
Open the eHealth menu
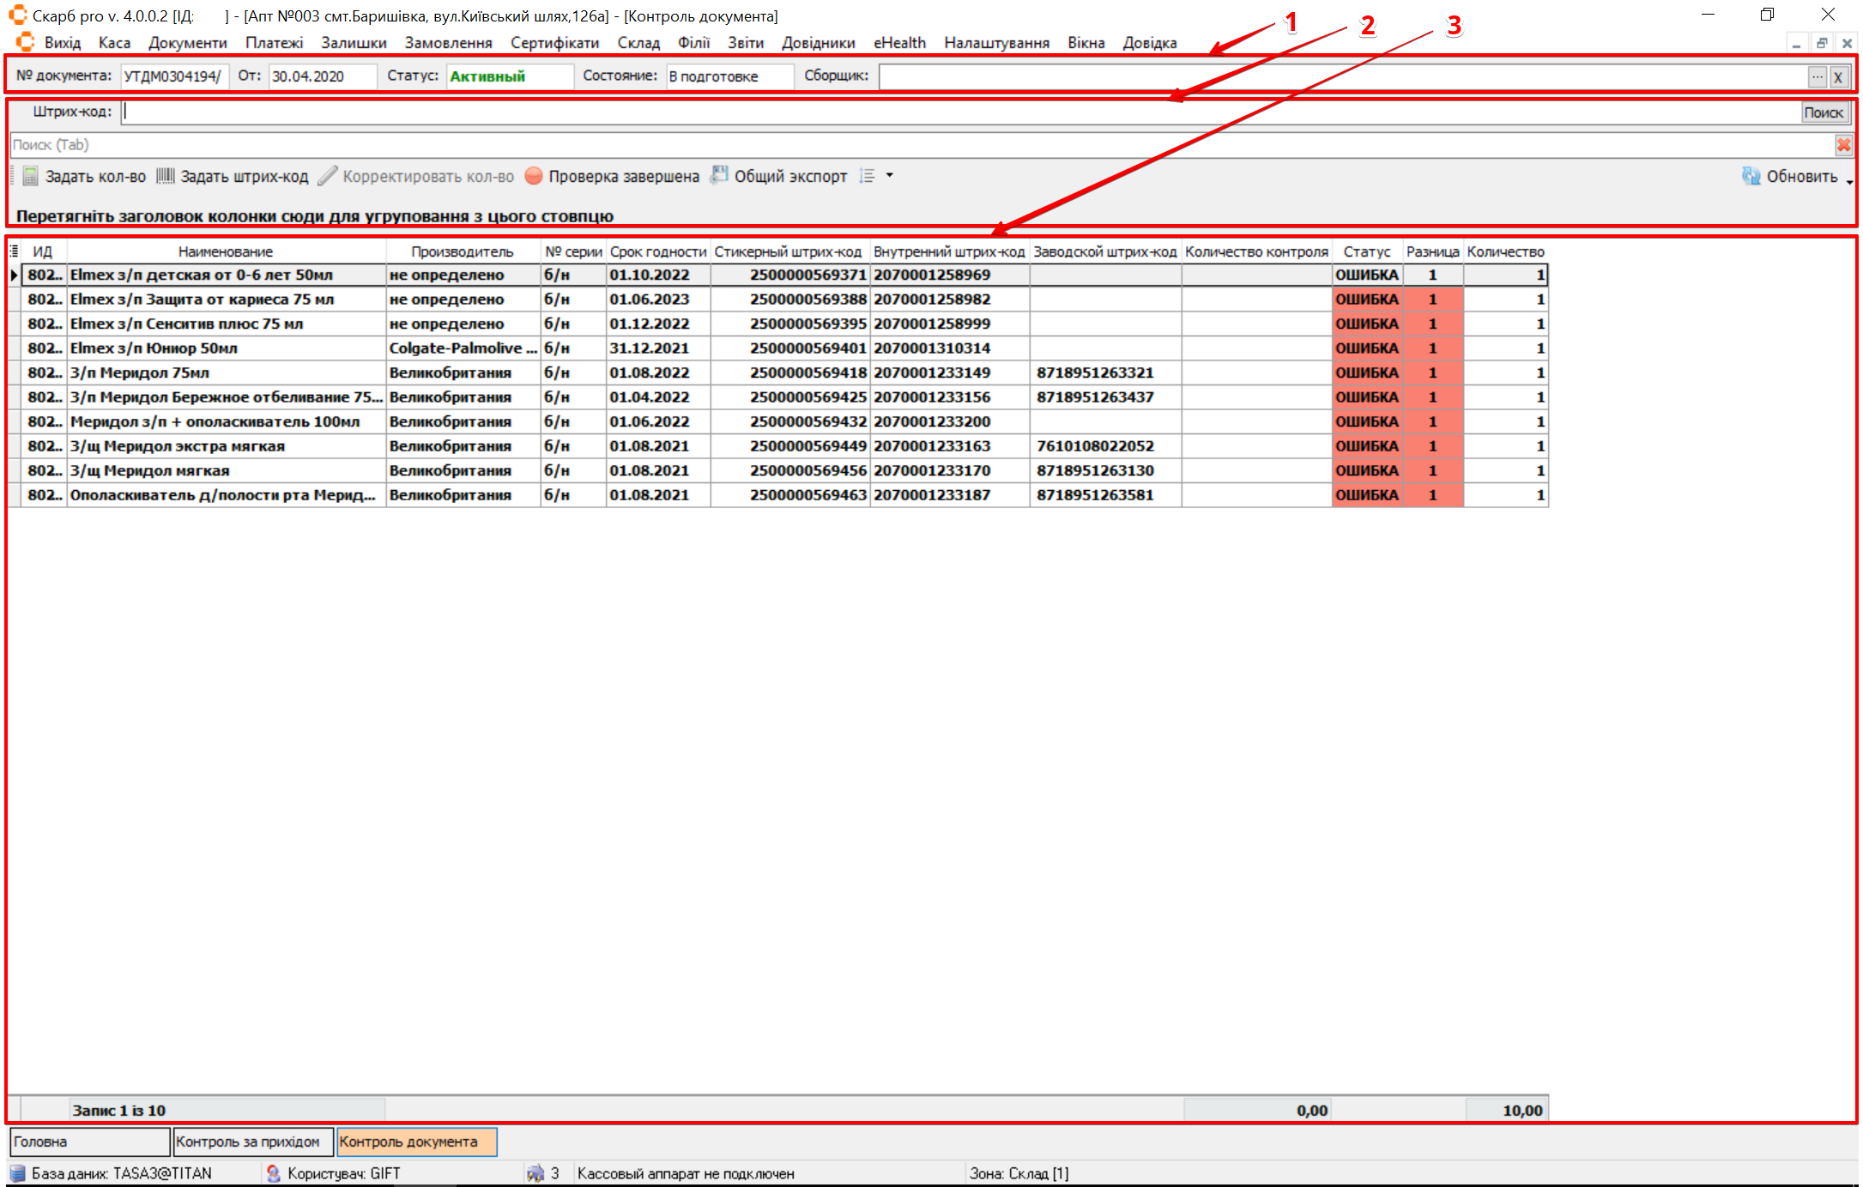click(x=899, y=43)
